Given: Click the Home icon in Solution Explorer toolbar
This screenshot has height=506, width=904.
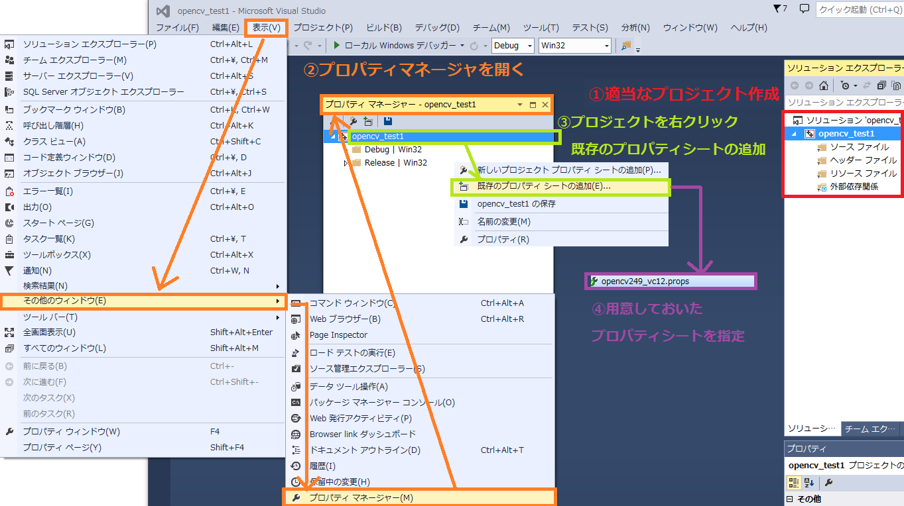Looking at the screenshot, I should point(824,86).
